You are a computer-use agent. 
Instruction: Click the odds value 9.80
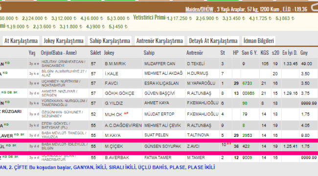tap(305, 135)
